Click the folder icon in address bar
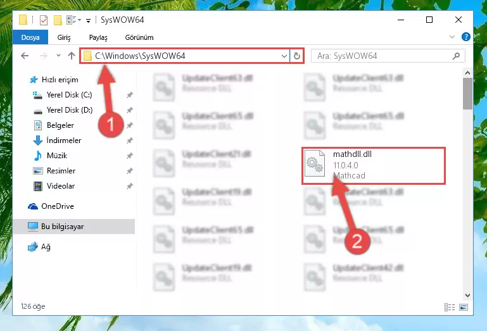Screen dimensions: 487x331 pyautogui.click(x=87, y=56)
